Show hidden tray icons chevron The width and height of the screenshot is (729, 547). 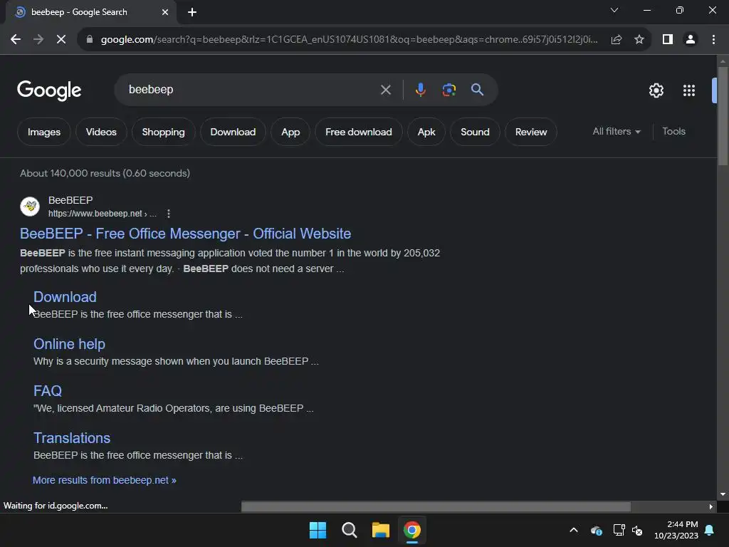pyautogui.click(x=574, y=530)
